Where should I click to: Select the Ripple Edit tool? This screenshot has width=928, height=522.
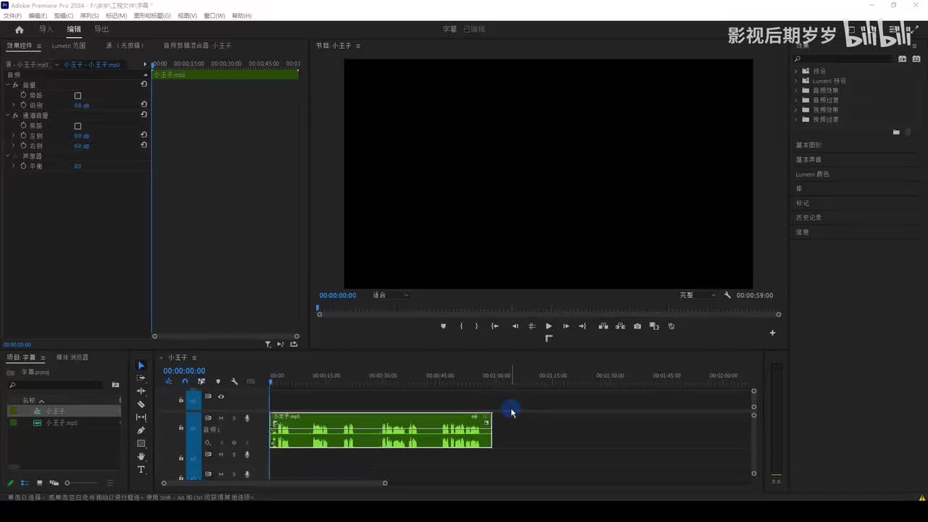click(141, 391)
